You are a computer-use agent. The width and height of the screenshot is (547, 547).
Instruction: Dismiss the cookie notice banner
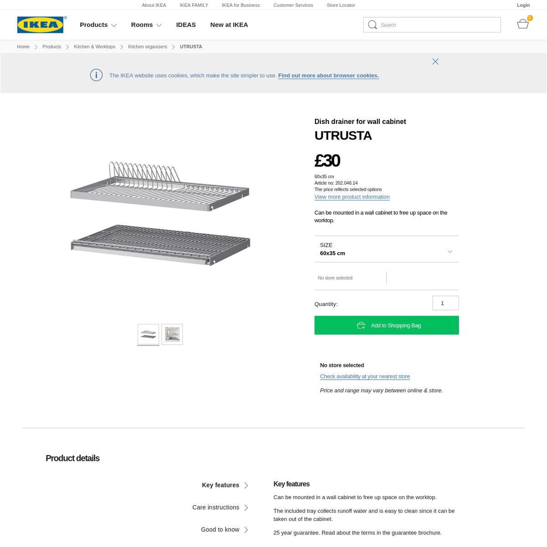pos(435,62)
